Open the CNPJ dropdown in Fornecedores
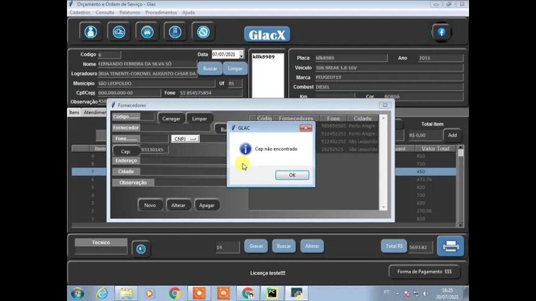 pos(185,139)
